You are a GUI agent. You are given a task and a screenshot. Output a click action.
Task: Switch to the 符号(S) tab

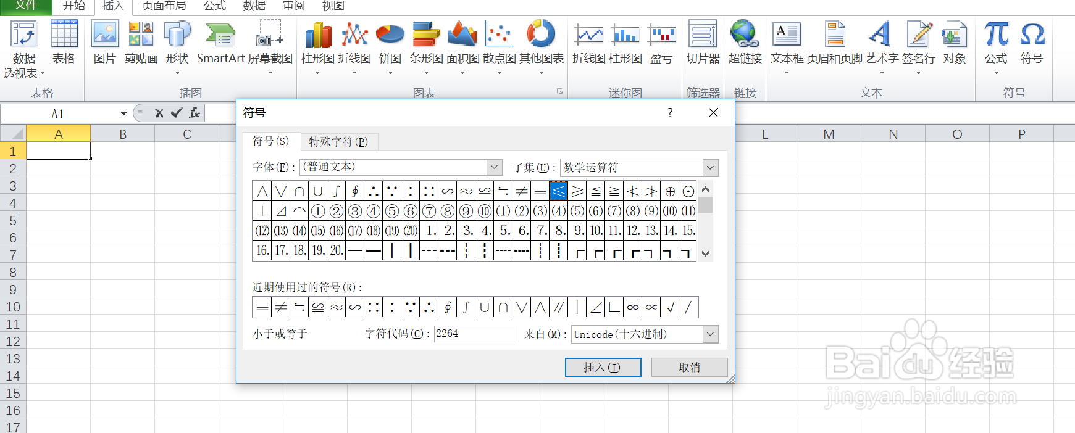pos(270,141)
